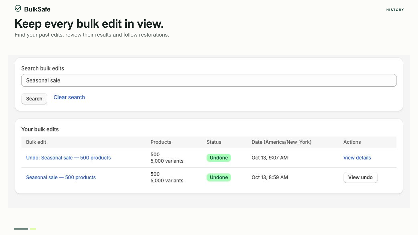The height and width of the screenshot is (235, 418).
Task: Click '5,000 variants' in the 8:59 AM row
Action: tap(167, 180)
